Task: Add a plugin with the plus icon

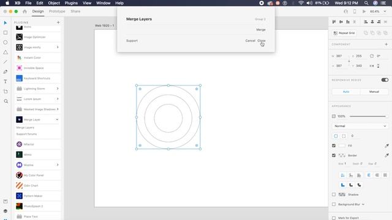Action: click(58, 23)
